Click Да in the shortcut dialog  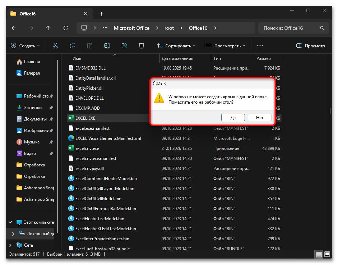tap(233, 118)
